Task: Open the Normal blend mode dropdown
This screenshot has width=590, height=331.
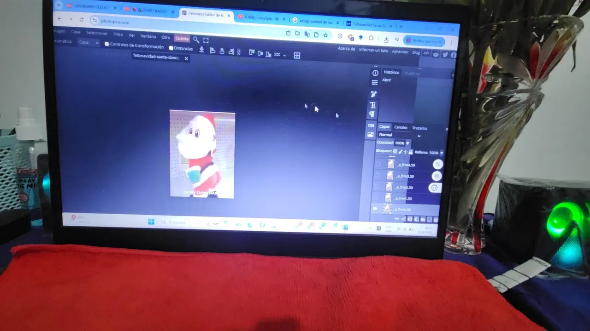Action: pyautogui.click(x=399, y=135)
